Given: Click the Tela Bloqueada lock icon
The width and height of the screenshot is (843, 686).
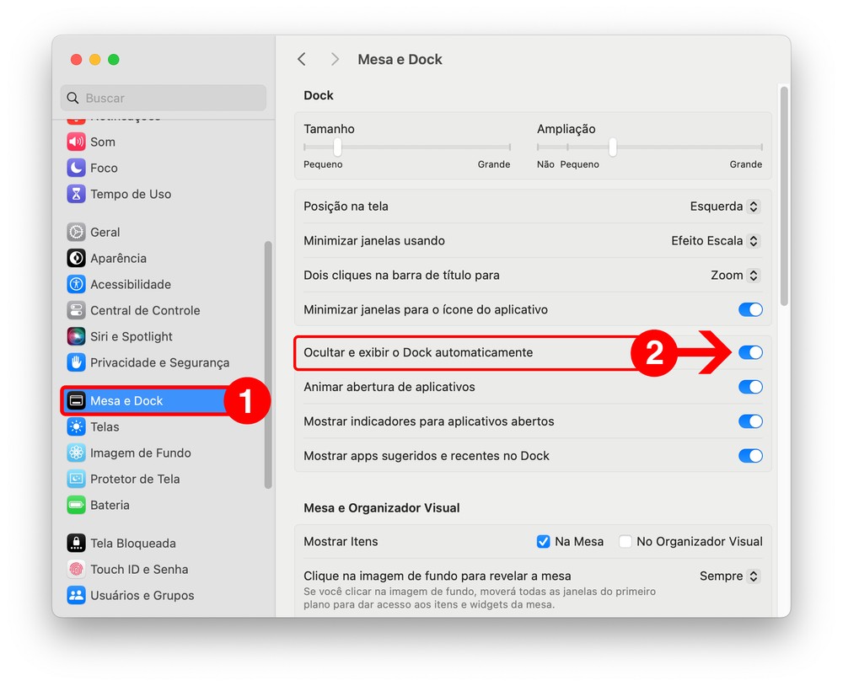Looking at the screenshot, I should click(x=76, y=543).
